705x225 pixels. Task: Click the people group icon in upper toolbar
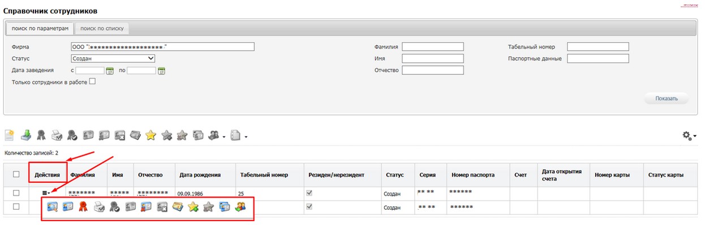point(213,135)
